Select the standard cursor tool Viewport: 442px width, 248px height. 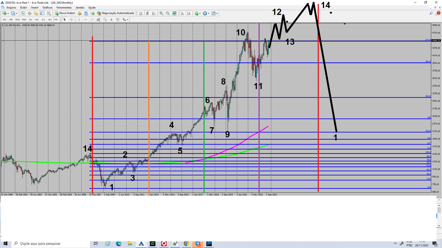tap(64, 19)
